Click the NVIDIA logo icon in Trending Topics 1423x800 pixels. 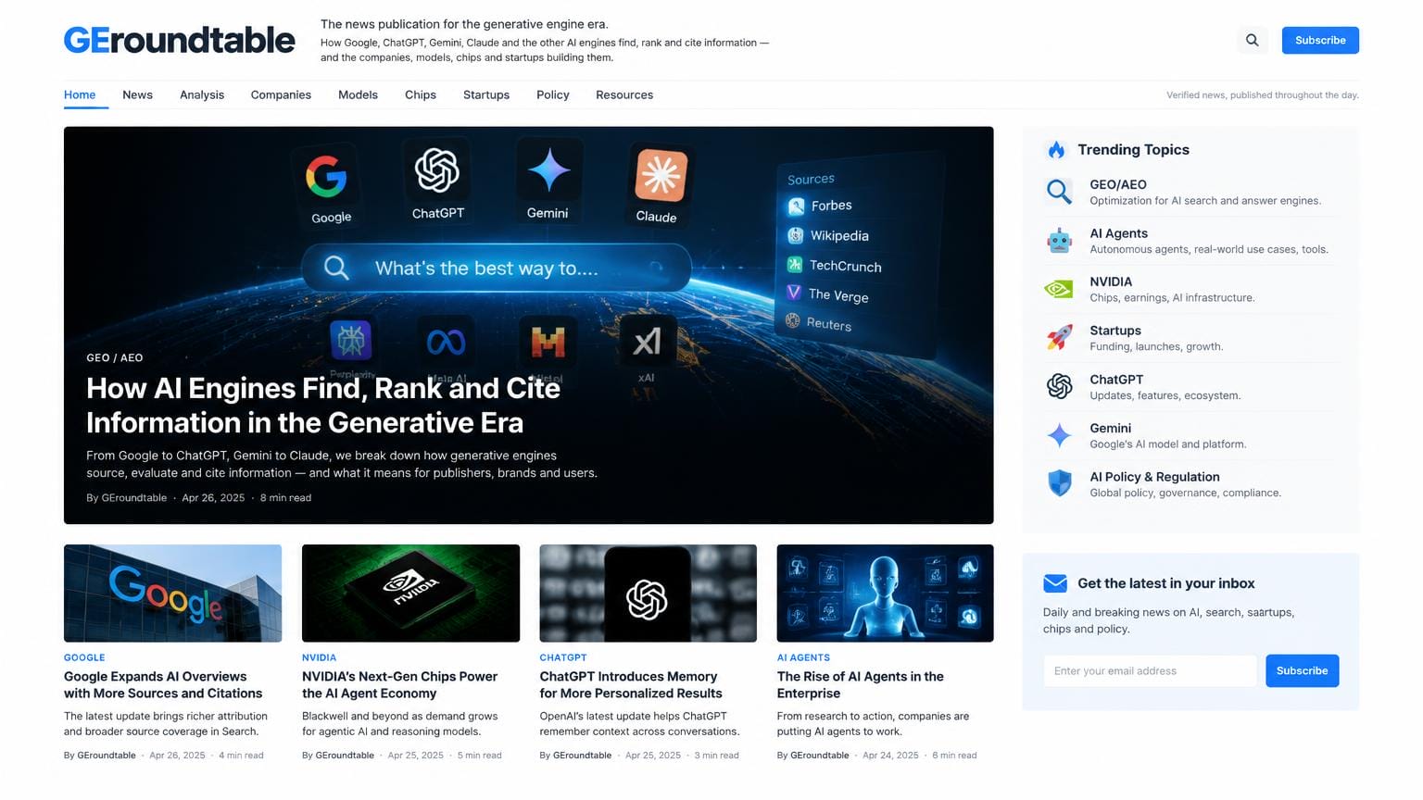[1059, 289]
